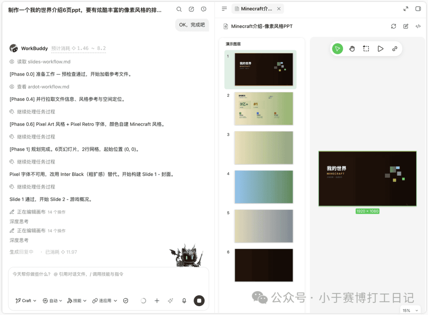Expand first 继续处理任务过程 after Phase 0.4
This screenshot has height=315, width=428.
click(32, 112)
